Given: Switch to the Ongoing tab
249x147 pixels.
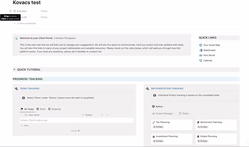Looking at the screenshot, I should pos(54,109).
